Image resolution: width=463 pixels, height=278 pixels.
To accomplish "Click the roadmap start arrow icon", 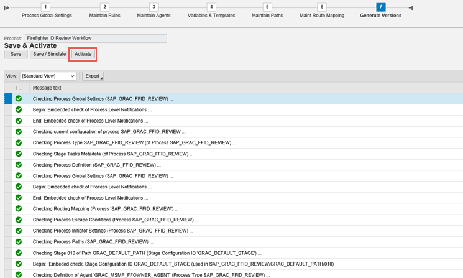I will point(6,7).
